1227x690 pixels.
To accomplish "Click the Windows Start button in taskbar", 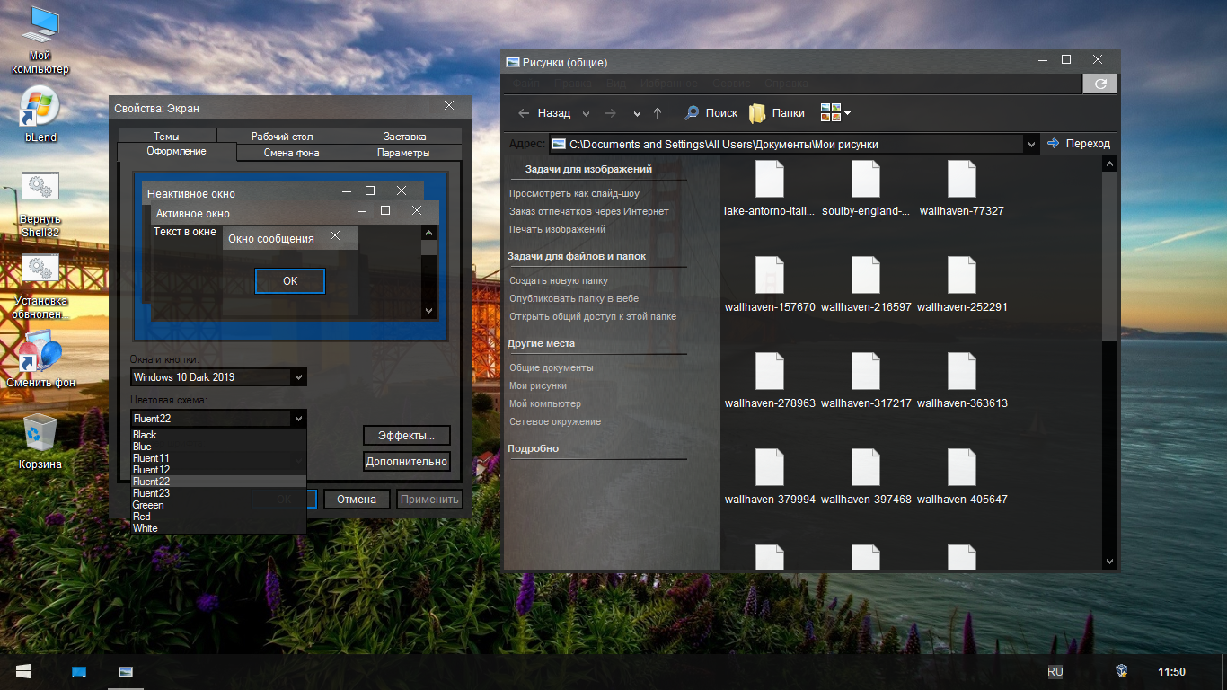I will coord(23,671).
